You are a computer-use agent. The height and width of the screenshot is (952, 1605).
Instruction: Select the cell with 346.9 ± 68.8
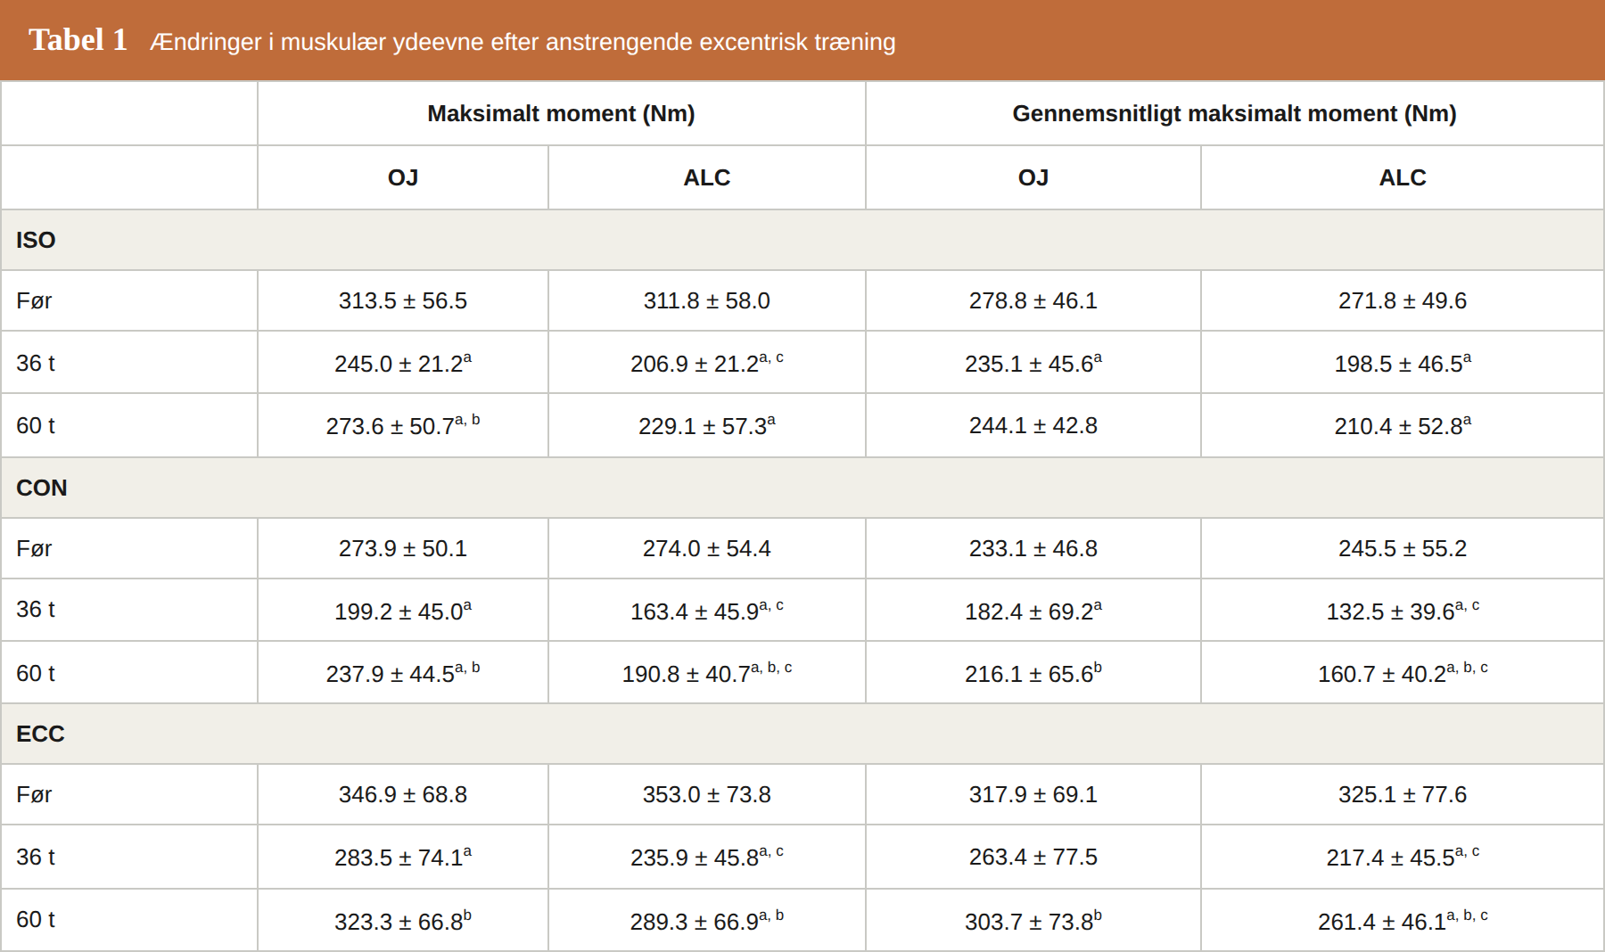click(x=403, y=794)
